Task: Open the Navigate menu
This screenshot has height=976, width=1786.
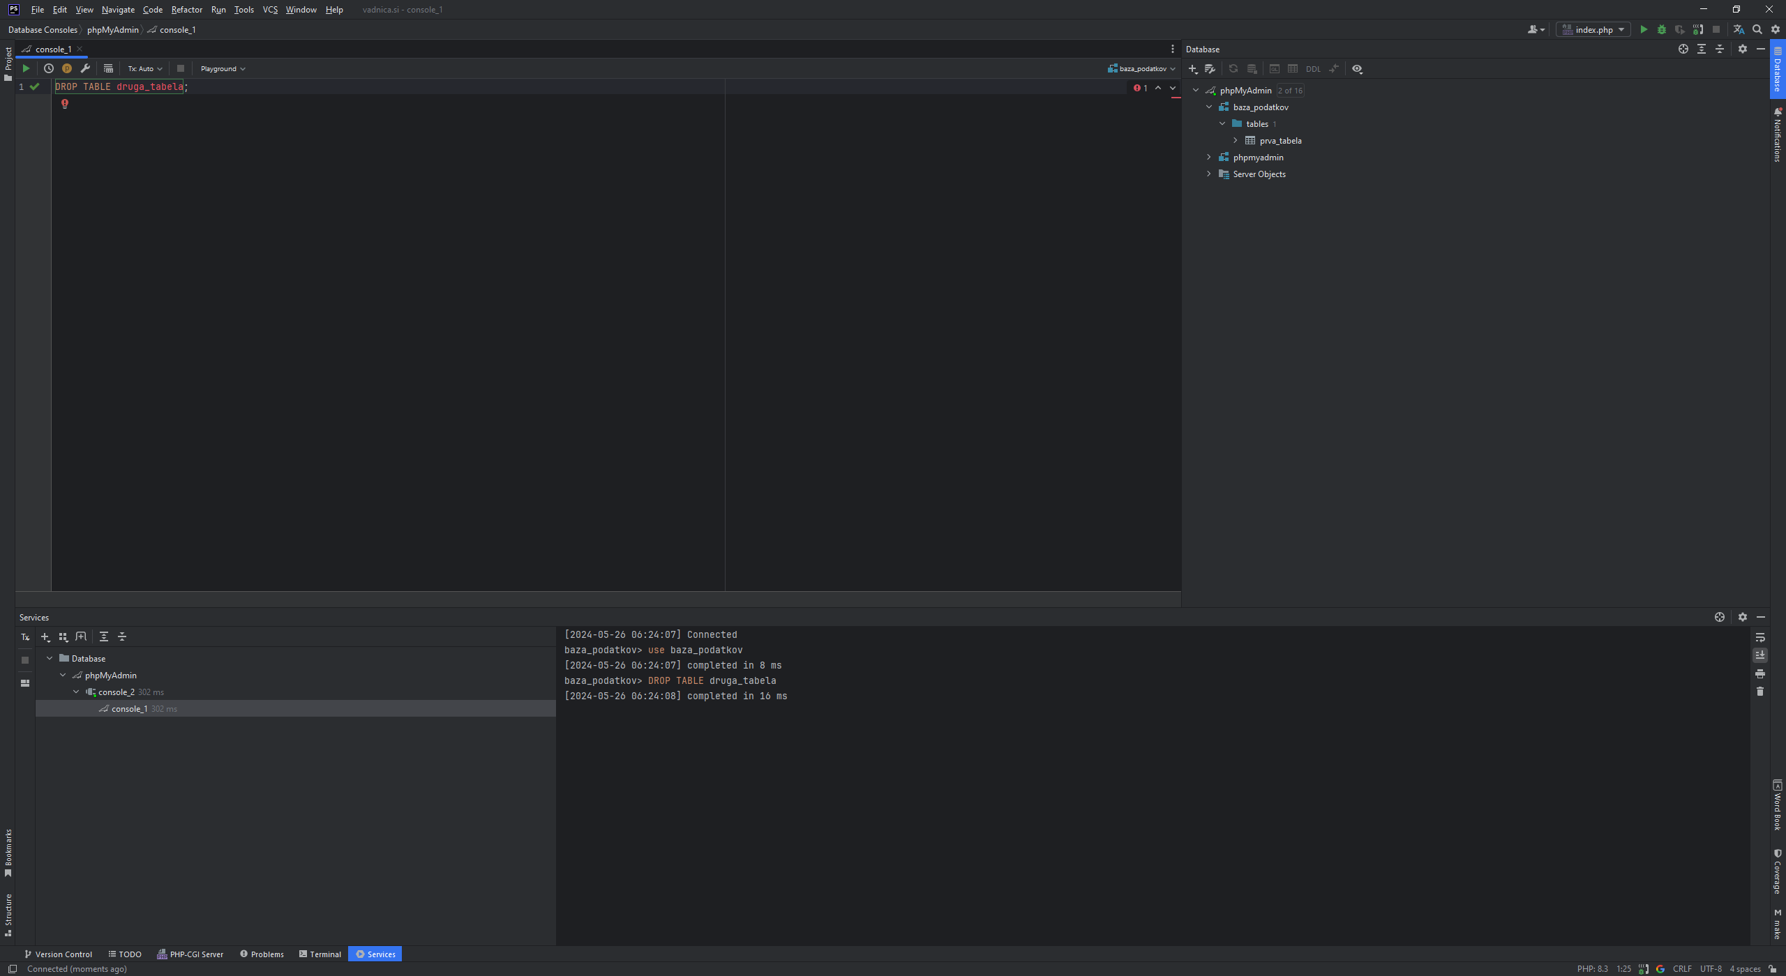Action: coord(118,10)
